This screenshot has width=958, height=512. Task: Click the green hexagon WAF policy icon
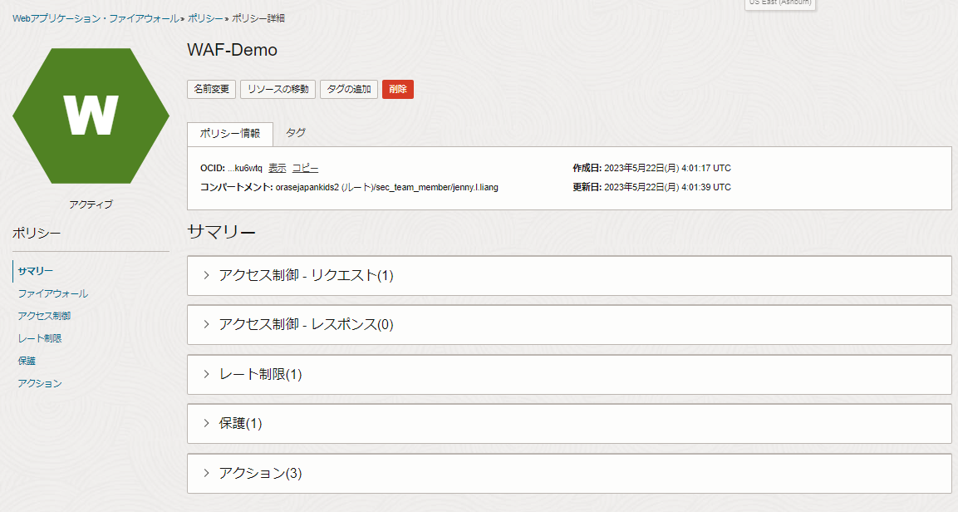pyautogui.click(x=91, y=116)
